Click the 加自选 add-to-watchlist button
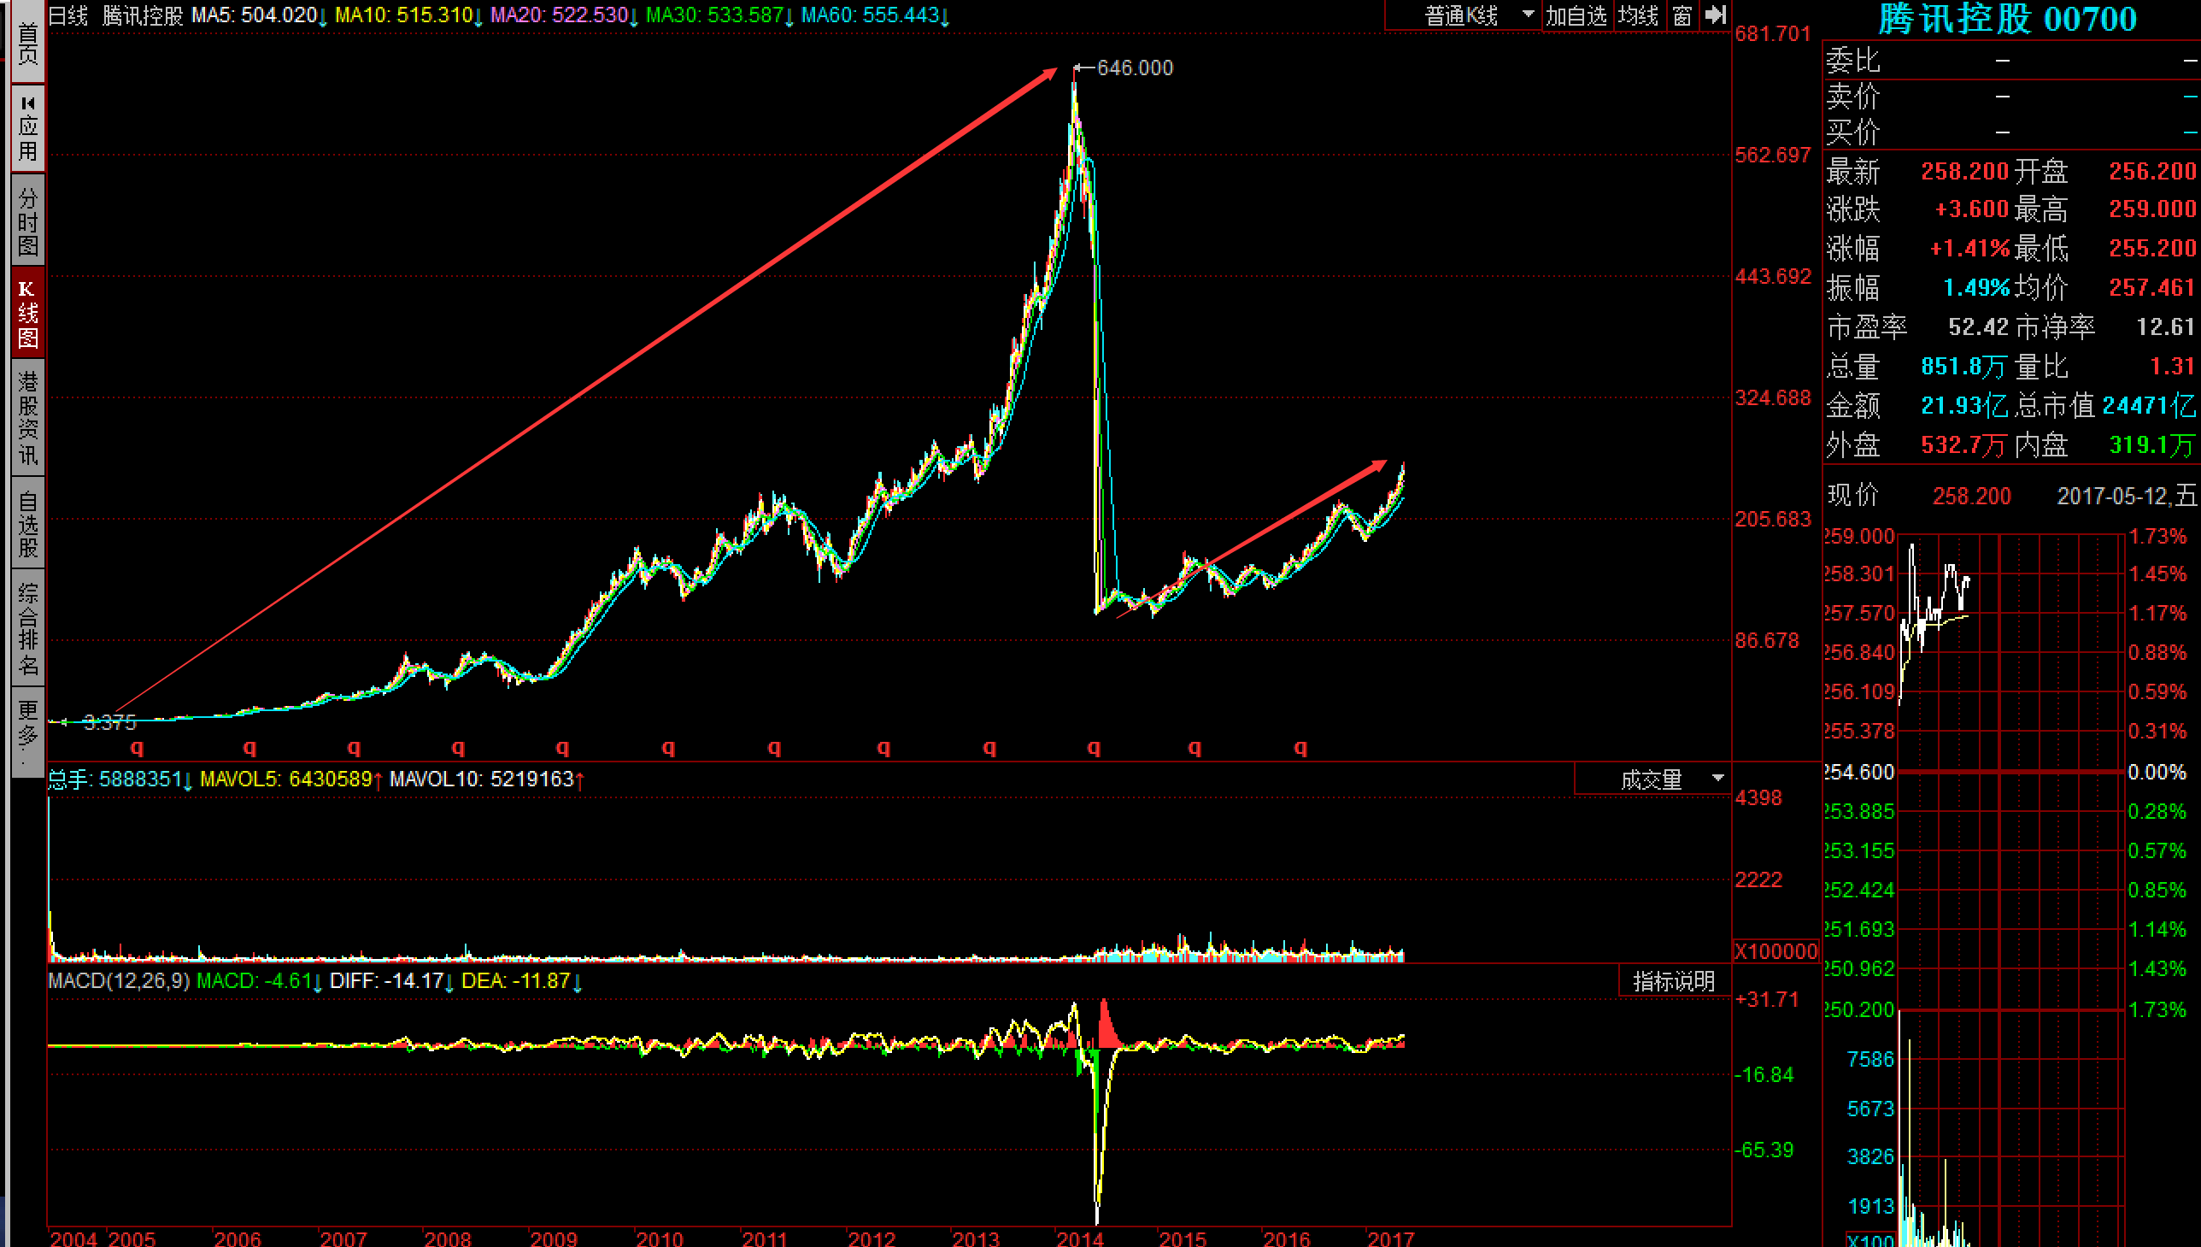Image resolution: width=2201 pixels, height=1247 pixels. pyautogui.click(x=1577, y=15)
